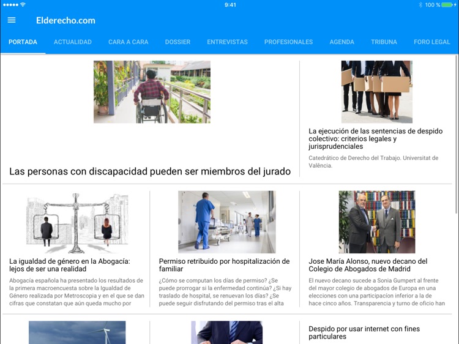
Task: Open the businessman in suit photo
Action: point(227,332)
